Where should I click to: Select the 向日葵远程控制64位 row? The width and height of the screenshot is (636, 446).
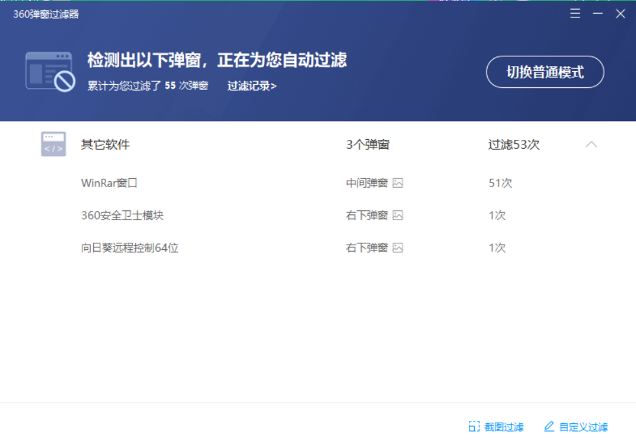pos(318,248)
